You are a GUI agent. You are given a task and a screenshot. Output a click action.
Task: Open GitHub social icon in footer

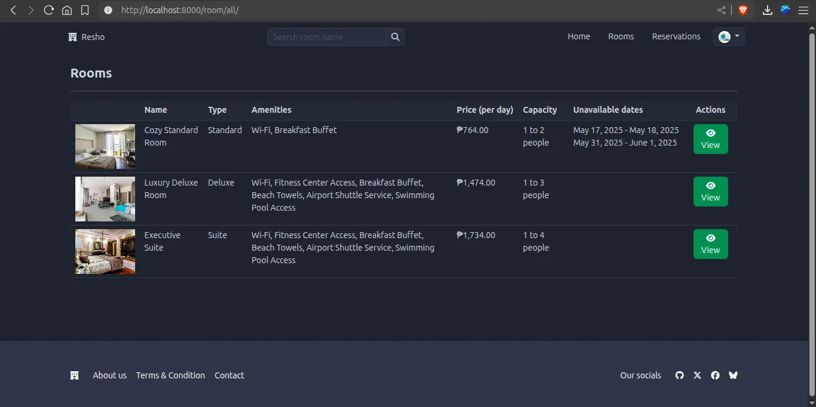[679, 375]
